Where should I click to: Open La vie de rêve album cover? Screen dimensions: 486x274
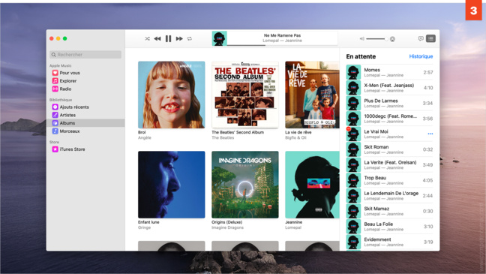point(312,95)
